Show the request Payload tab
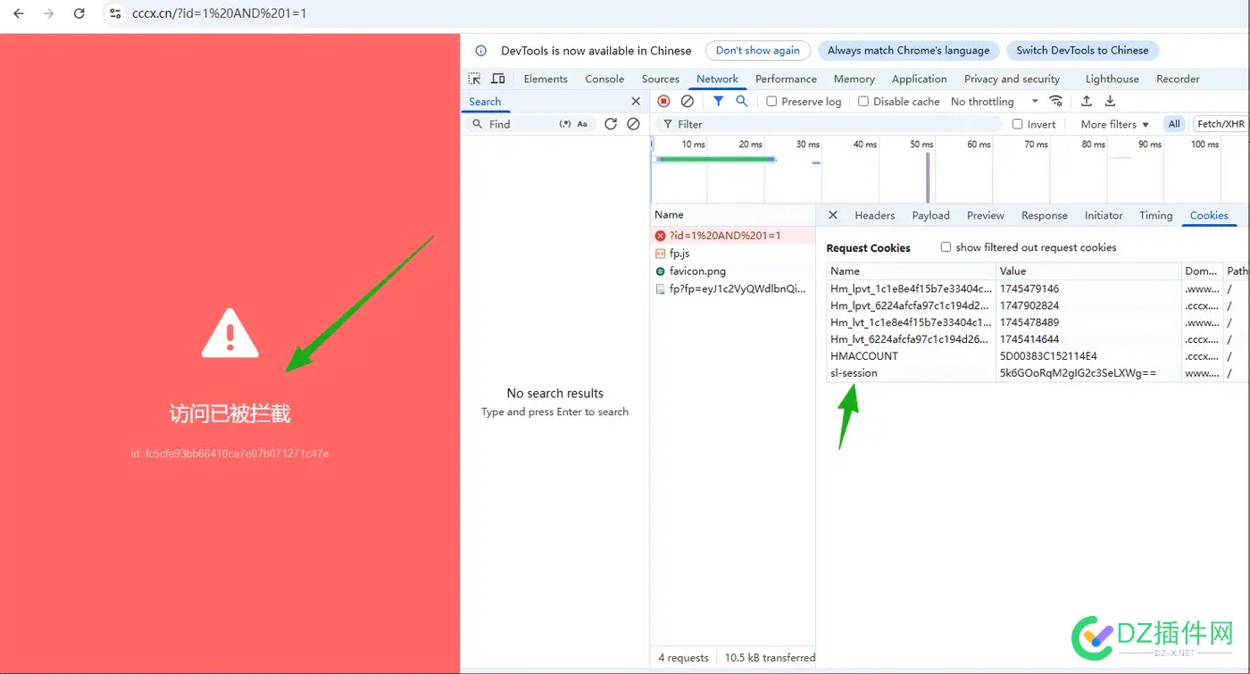The width and height of the screenshot is (1250, 674). [930, 215]
